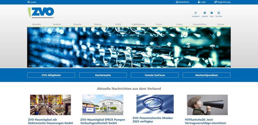This screenshot has height=125, width=258.
Task: Click the blue metal parts banner image
Action: (129, 47)
